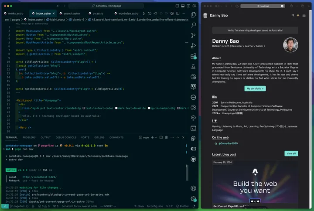This screenshot has height=211, width=314.
Task: Toggle the primary side bar visibility
Action: 177,6
